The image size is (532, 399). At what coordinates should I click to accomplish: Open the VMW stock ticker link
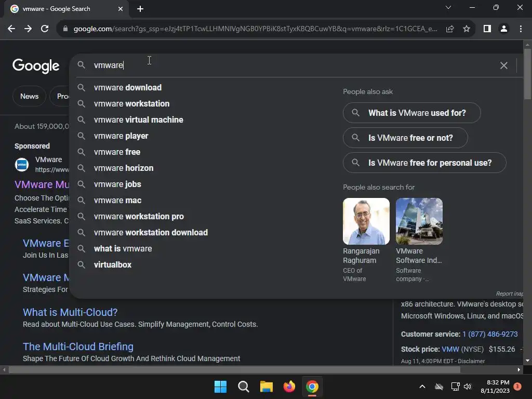450,349
